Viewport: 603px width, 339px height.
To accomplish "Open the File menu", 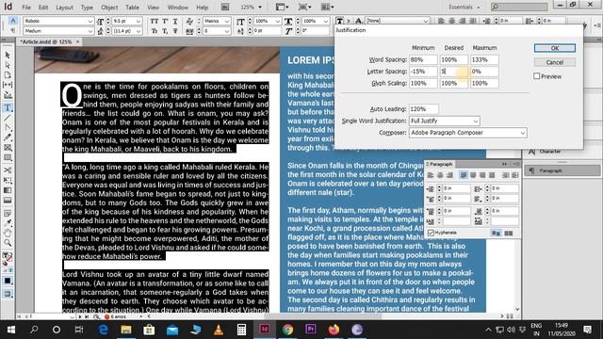I will (x=26, y=8).
